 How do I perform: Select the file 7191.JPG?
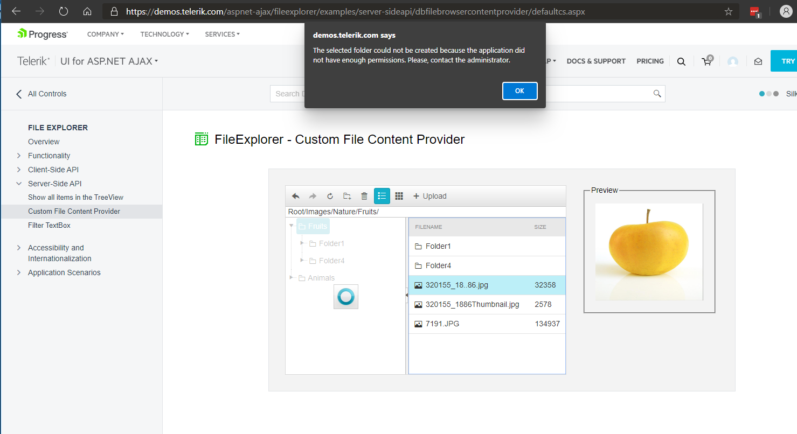click(x=487, y=324)
